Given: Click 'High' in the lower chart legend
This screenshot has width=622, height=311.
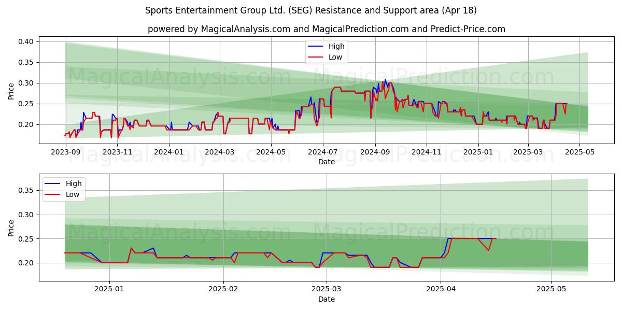Looking at the screenshot, I should tap(74, 183).
